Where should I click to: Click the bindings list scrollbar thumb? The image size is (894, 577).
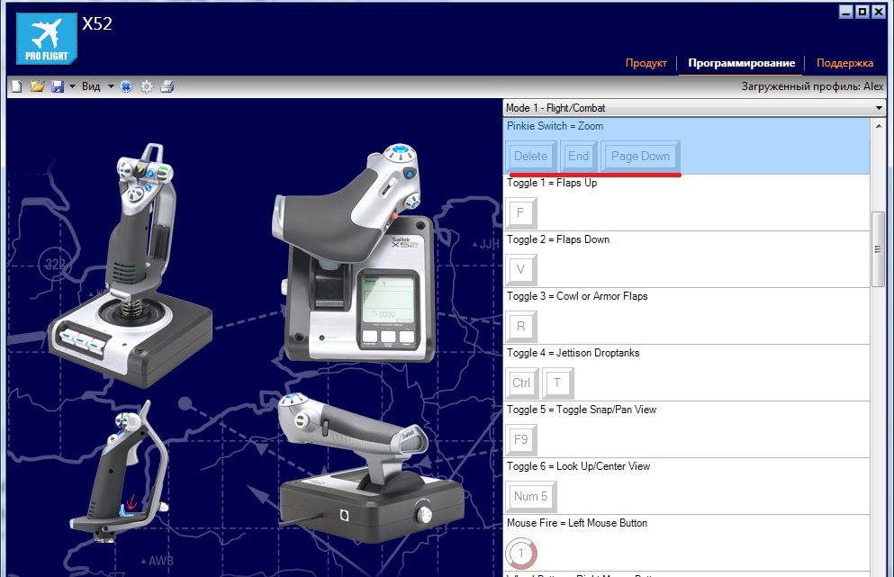click(x=878, y=249)
